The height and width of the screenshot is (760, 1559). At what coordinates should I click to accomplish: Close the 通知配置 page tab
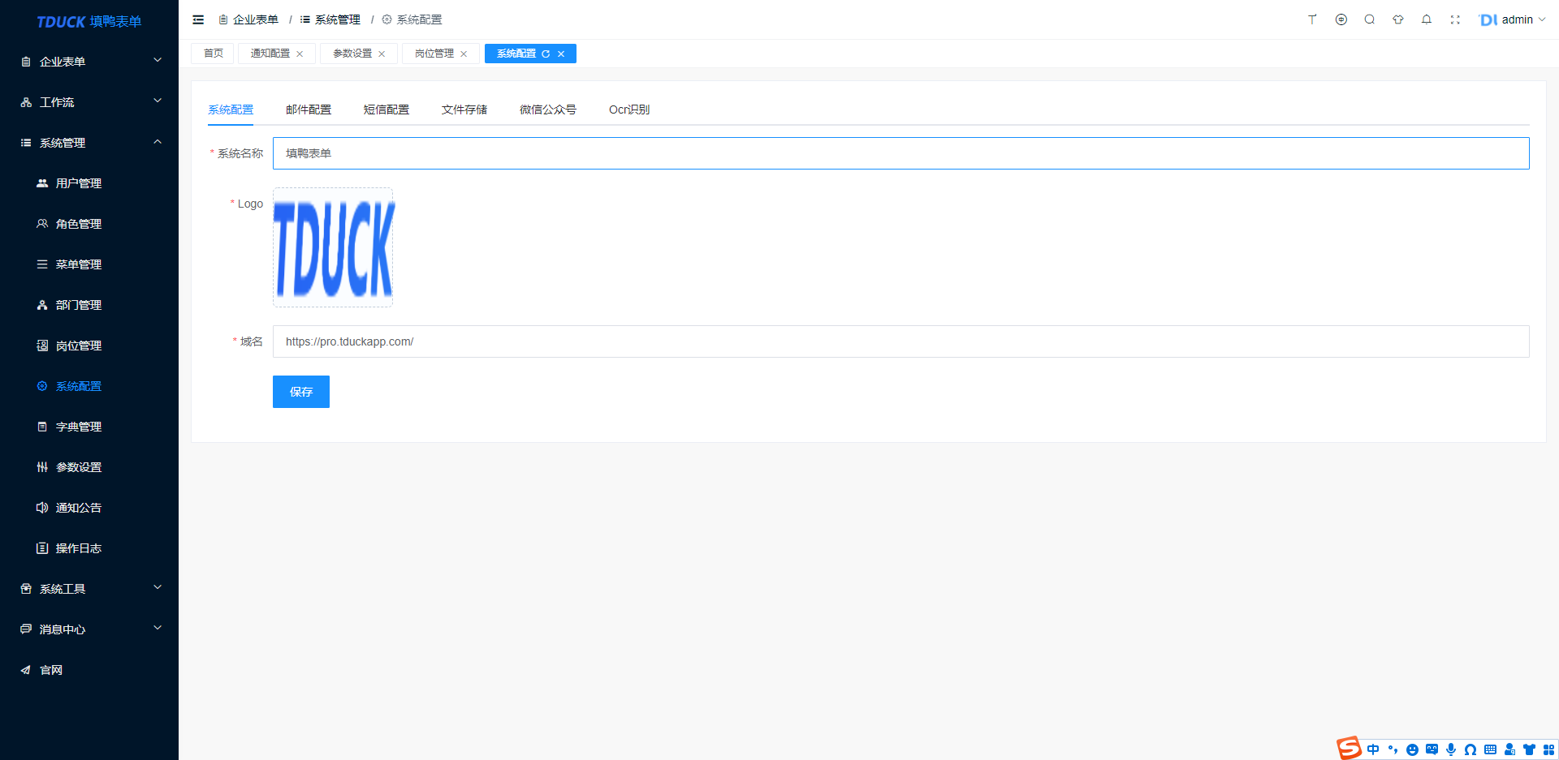pos(300,54)
